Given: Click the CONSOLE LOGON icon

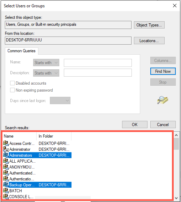Looking at the screenshot, I should pyautogui.click(x=6, y=196).
